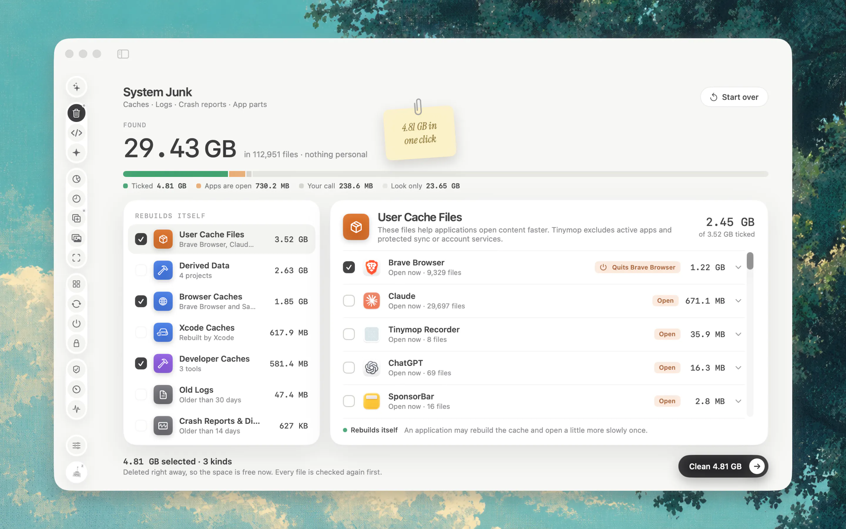Click the orange Apps are open bar segment
The height and width of the screenshot is (529, 846).
(x=237, y=174)
